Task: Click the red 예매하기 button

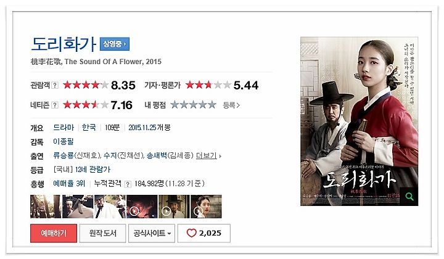Action: point(54,233)
